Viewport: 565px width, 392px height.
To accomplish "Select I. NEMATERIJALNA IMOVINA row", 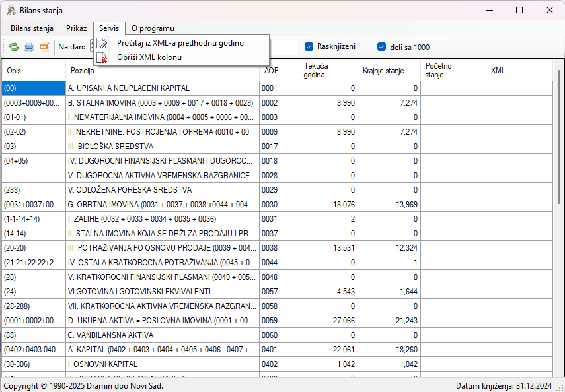I will [277, 117].
